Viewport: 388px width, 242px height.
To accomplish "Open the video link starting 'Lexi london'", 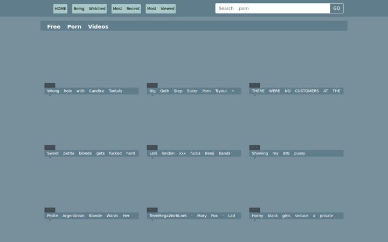I will 194,153.
